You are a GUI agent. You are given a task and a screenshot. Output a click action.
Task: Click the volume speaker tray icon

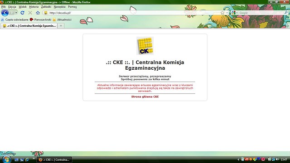pyautogui.click(x=277, y=159)
